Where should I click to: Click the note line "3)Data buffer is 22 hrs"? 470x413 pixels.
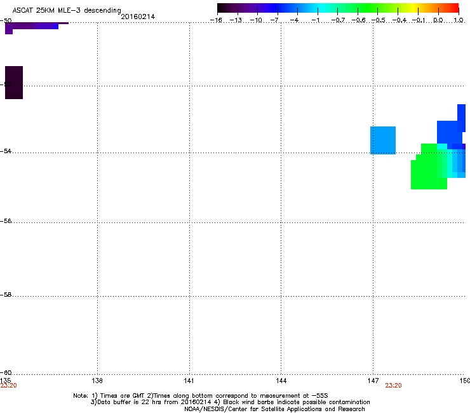[230, 402]
